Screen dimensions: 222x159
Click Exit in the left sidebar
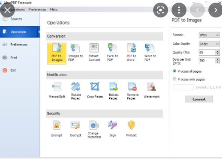(x=20, y=70)
